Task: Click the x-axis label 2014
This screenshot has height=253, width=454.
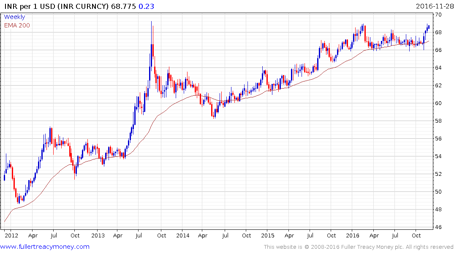Action: click(183, 236)
